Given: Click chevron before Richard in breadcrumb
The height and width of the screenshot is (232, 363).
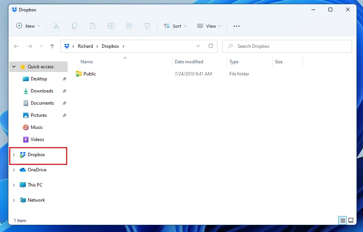Looking at the screenshot, I should (73, 46).
